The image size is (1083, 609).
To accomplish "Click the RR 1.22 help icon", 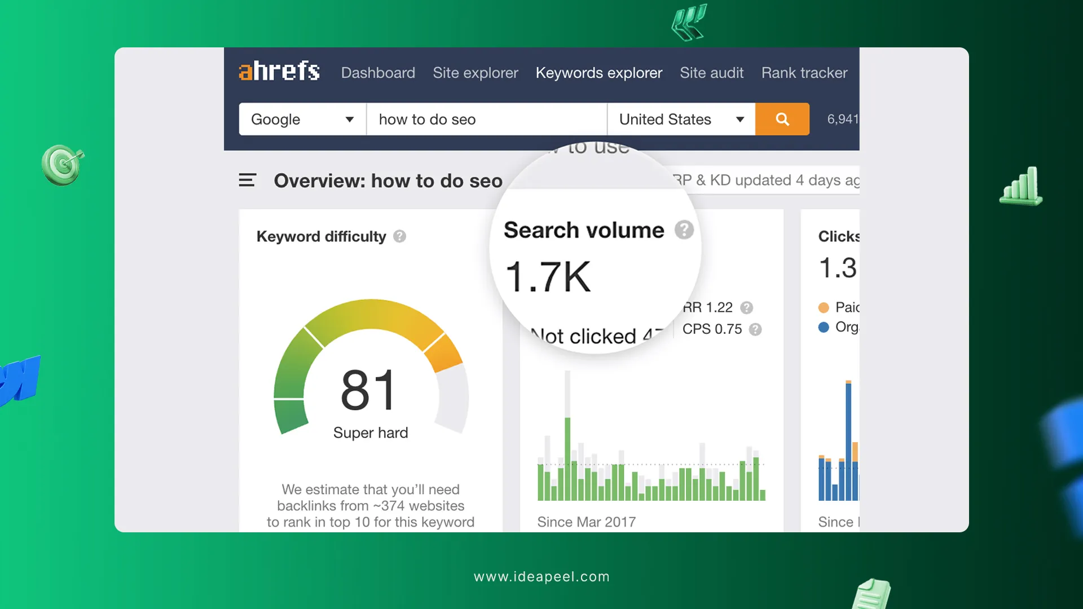I will click(x=746, y=308).
